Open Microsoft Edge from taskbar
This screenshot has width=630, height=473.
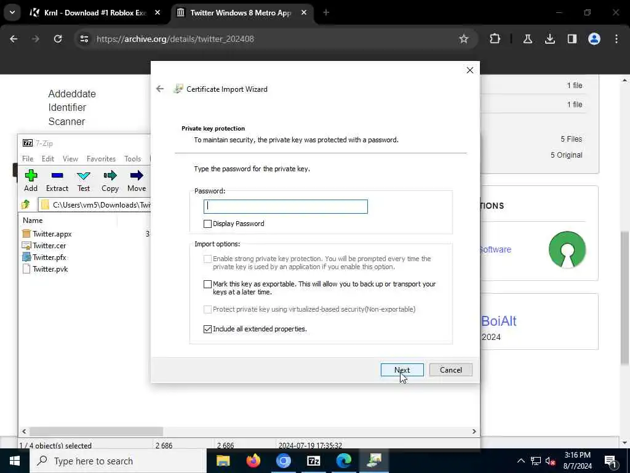(343, 461)
